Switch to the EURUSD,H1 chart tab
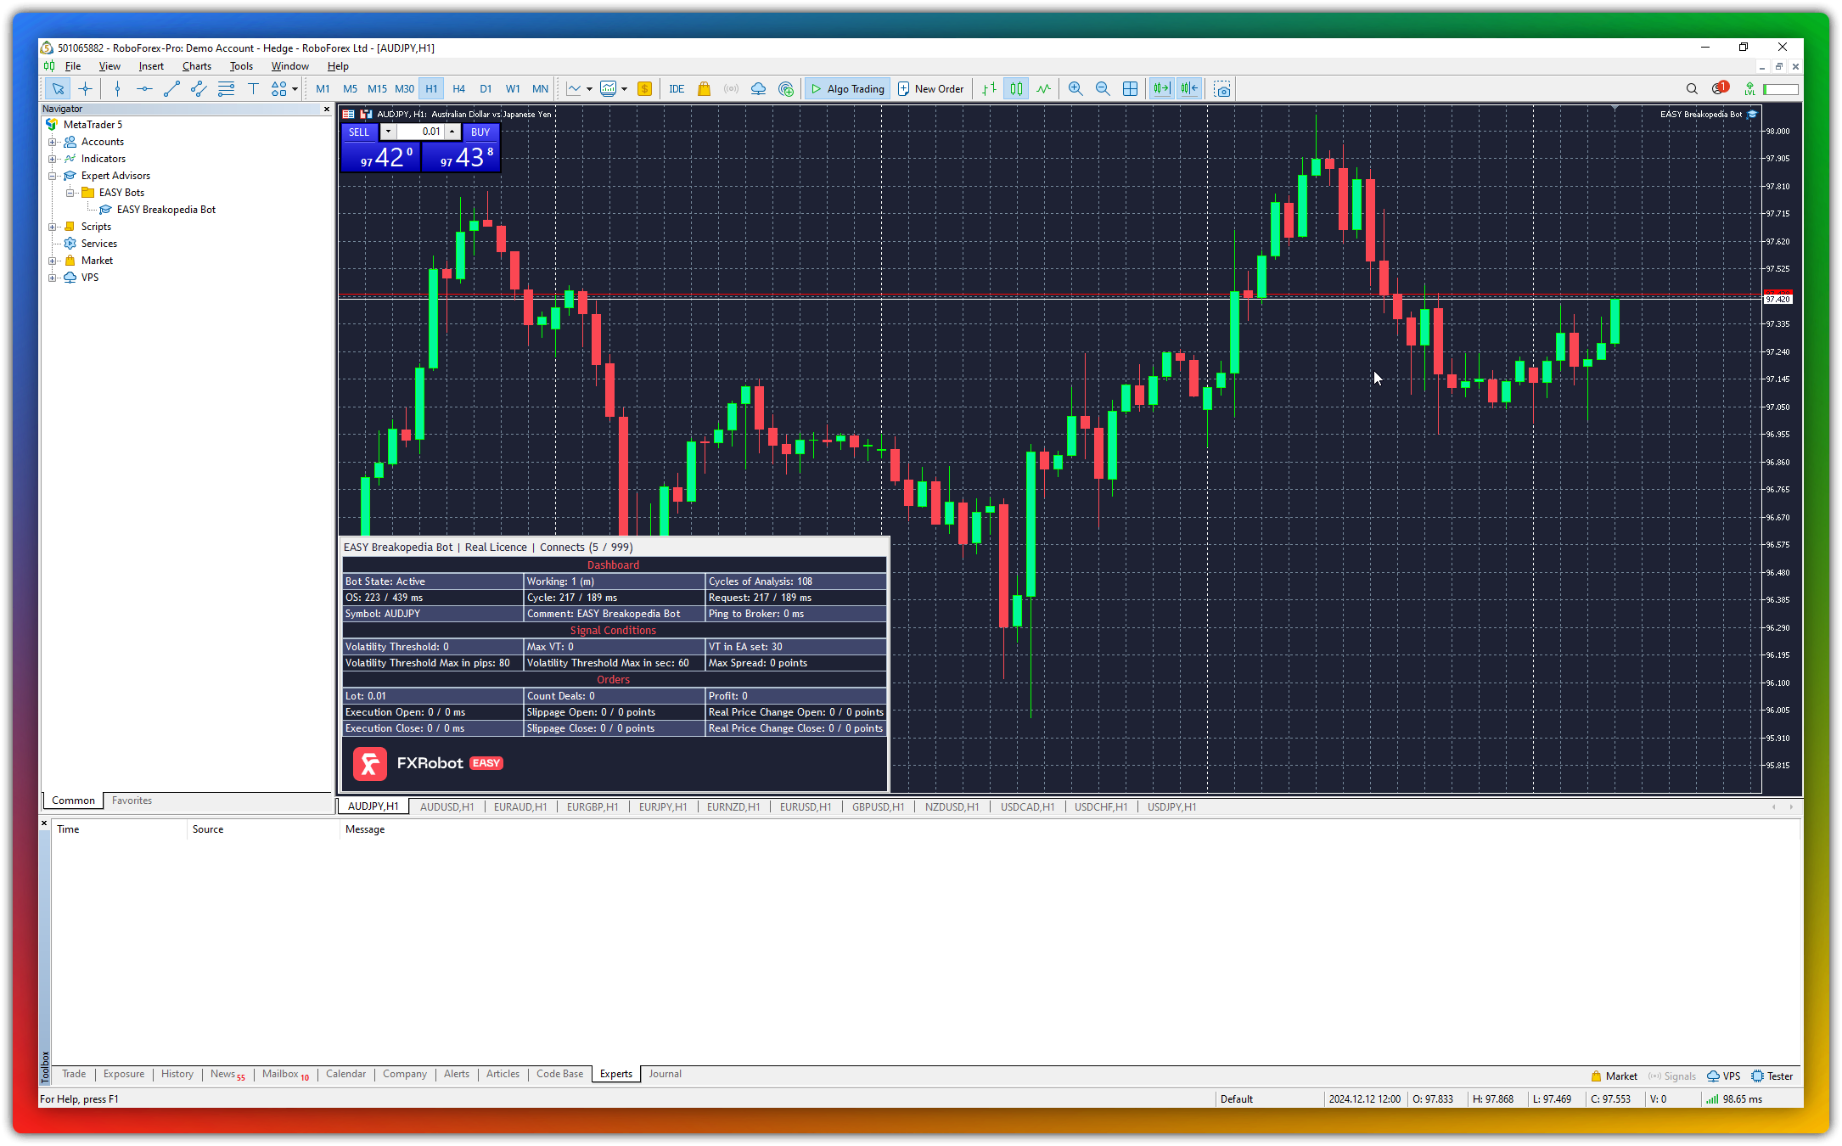This screenshot has height=1146, width=1842. pos(806,807)
